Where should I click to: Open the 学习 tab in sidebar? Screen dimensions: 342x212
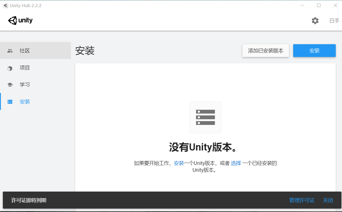[35, 84]
